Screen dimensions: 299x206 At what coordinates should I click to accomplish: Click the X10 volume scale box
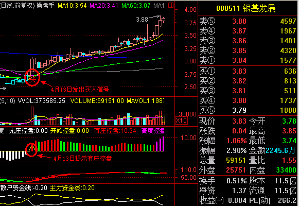click(x=181, y=121)
